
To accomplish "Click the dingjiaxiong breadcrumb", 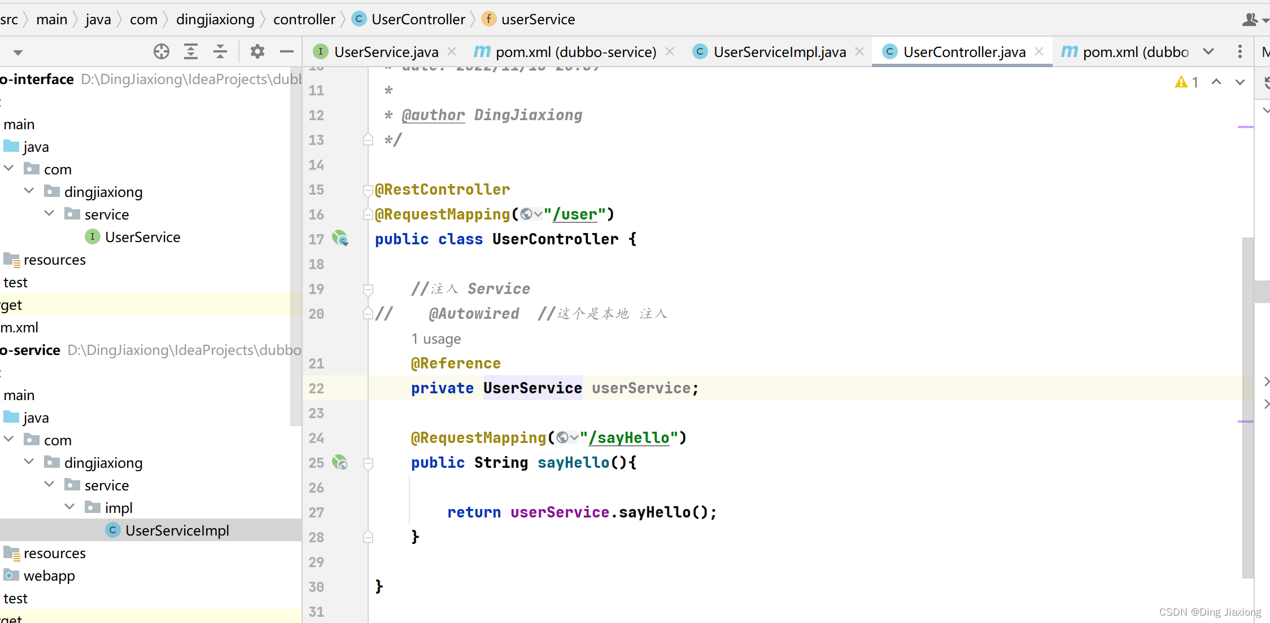I will coord(215,20).
